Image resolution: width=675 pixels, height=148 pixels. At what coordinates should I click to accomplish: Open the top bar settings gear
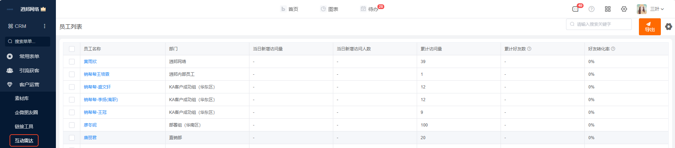(x=624, y=9)
